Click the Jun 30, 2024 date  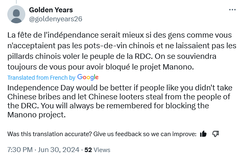pos(58,150)
